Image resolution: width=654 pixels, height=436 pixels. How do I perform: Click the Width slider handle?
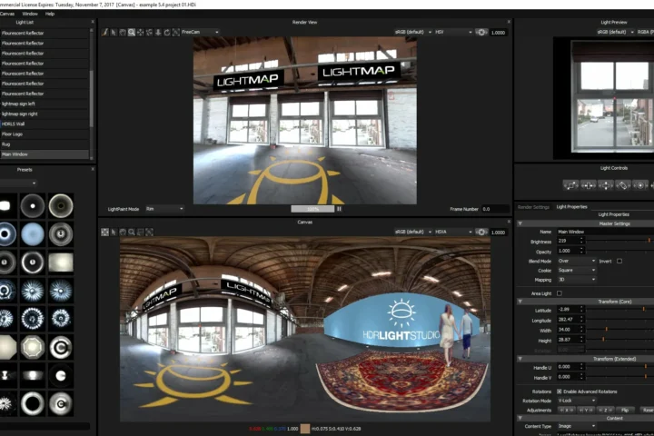click(x=606, y=329)
